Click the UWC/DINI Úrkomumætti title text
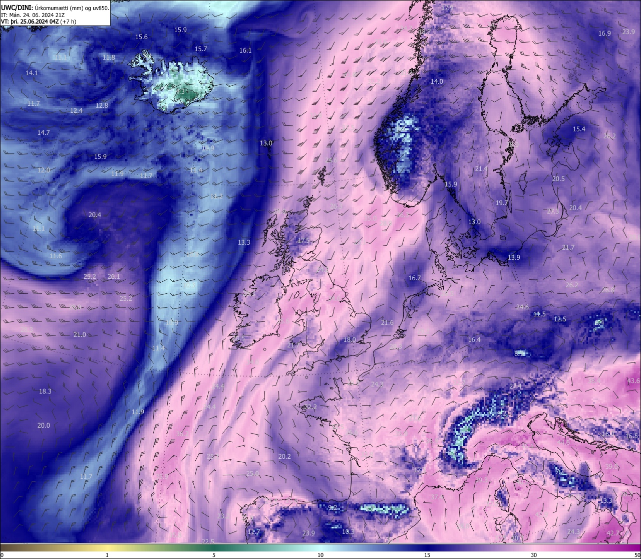 pyautogui.click(x=55, y=8)
